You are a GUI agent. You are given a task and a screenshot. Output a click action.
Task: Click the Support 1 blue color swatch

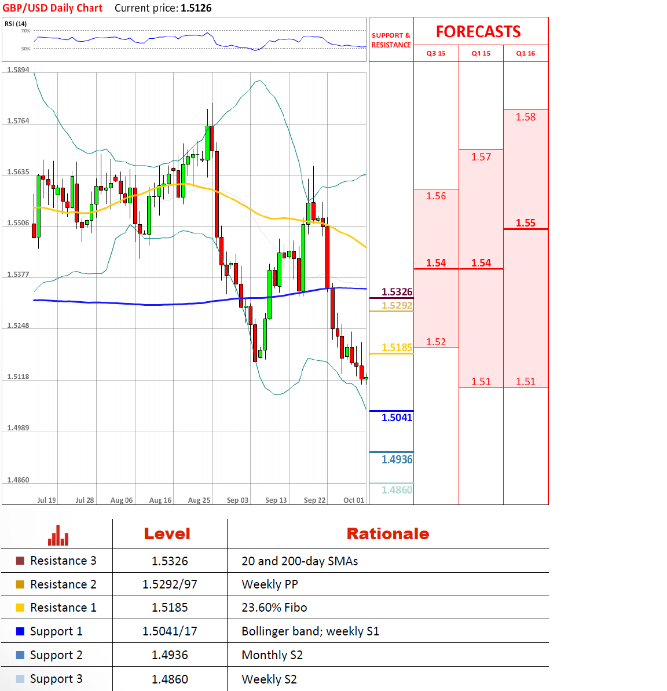click(x=20, y=631)
